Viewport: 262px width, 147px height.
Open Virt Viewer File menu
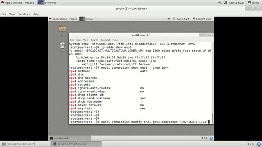pyautogui.click(x=4, y=14)
